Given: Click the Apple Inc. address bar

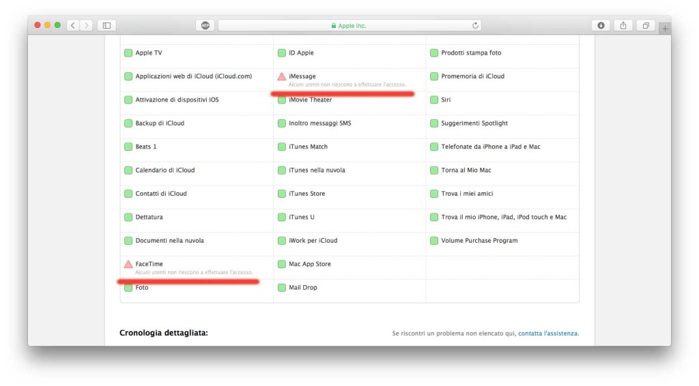Looking at the screenshot, I should 348,25.
